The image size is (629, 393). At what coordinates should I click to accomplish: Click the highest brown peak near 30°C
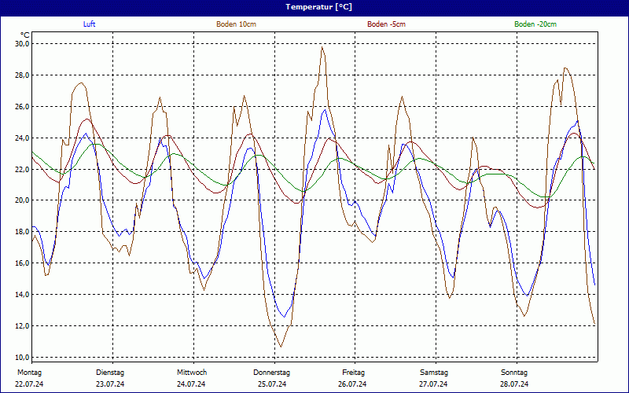tap(322, 48)
